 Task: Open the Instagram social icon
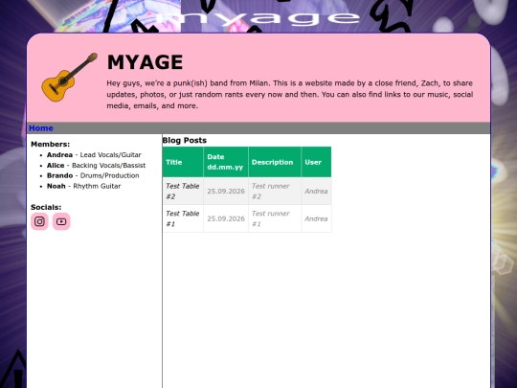[x=39, y=221]
